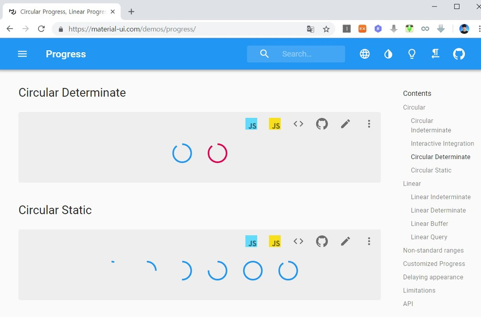481x317 pixels.
Task: Open more options for Circular Determinate demo
Action: (x=369, y=124)
